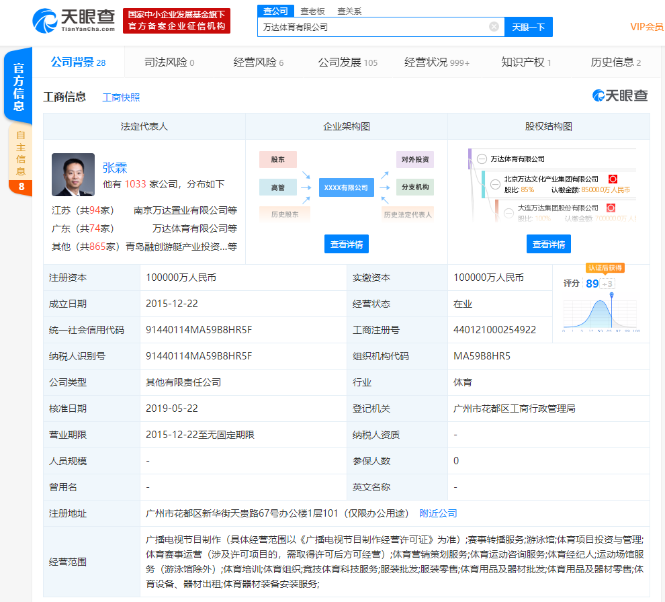
Task: Click legal representative 张霖's name
Action: [115, 167]
